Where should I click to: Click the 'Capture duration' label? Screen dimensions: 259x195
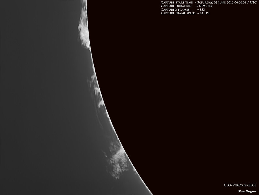click(x=176, y=6)
